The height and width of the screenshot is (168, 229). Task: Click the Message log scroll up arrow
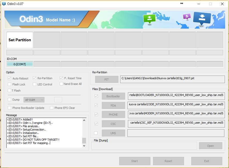[84, 120]
